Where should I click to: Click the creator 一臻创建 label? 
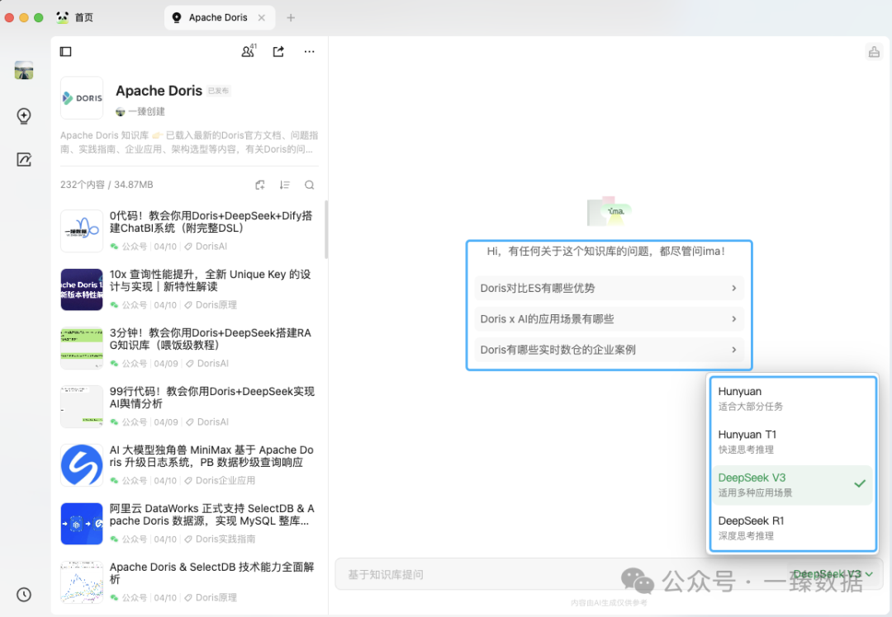click(140, 111)
